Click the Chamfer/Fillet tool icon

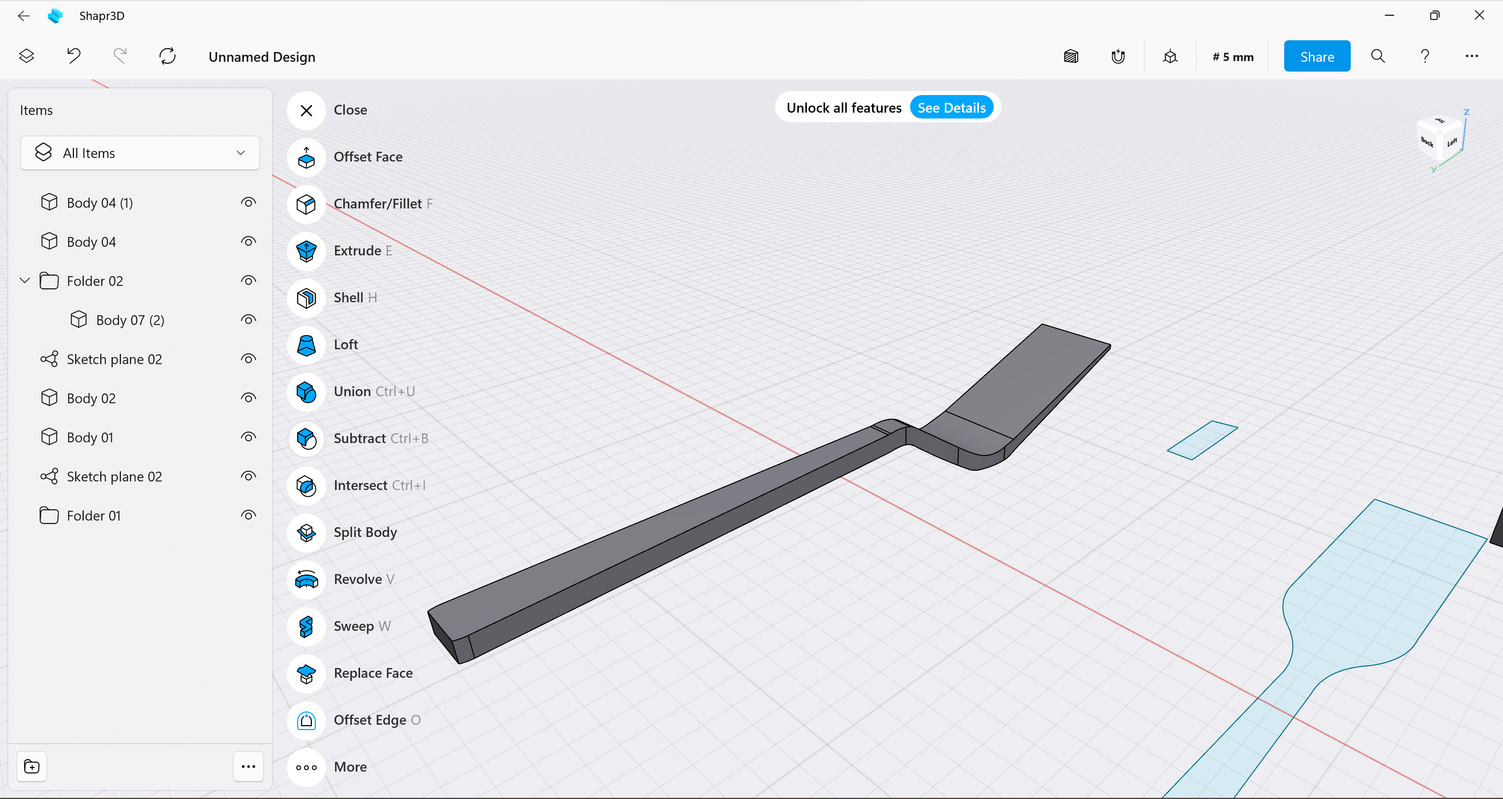306,204
